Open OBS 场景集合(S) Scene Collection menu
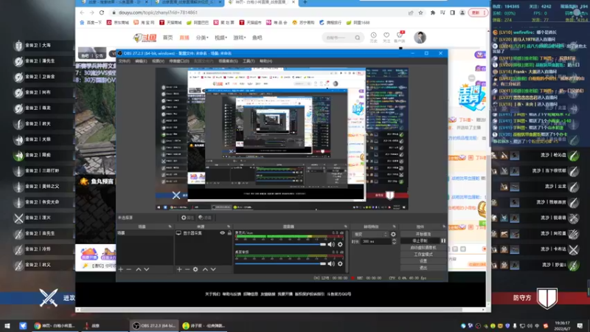The image size is (590, 332). [228, 61]
